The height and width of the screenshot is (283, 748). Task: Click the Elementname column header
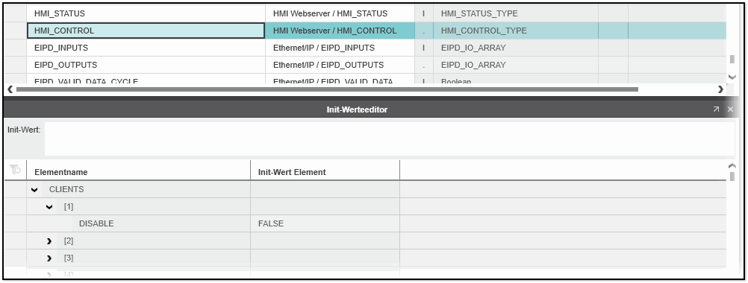point(138,172)
